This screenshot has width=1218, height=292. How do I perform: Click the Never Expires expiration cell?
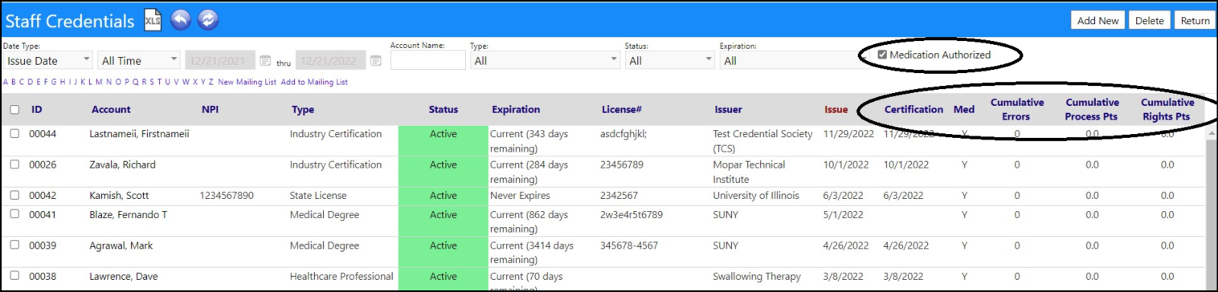[x=520, y=196]
